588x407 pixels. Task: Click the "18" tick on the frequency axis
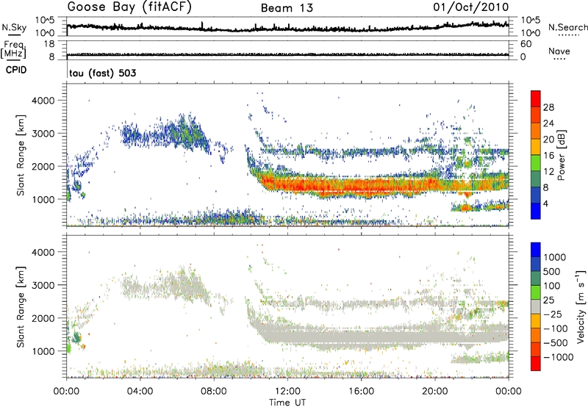tap(49, 44)
